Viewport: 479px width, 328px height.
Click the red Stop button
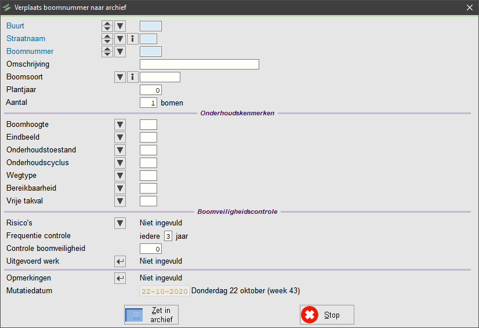click(x=327, y=315)
